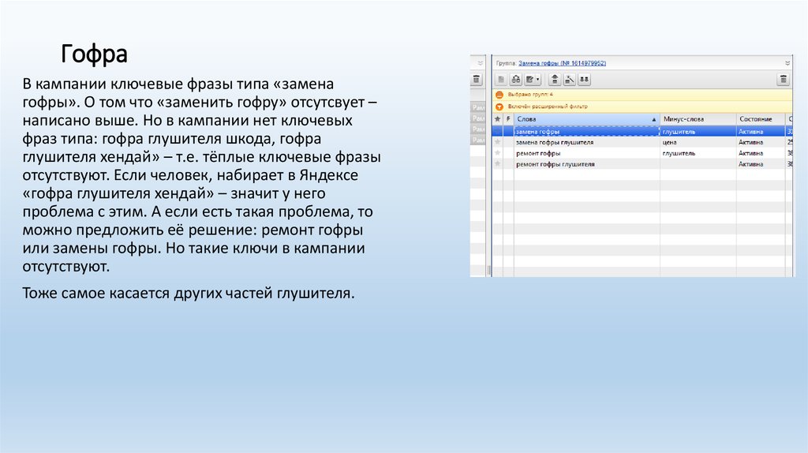Click the trash icon in the left panel
Viewport: 808px width, 453px height.
pos(477,80)
